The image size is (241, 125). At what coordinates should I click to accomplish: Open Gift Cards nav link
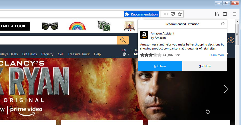(x=30, y=54)
